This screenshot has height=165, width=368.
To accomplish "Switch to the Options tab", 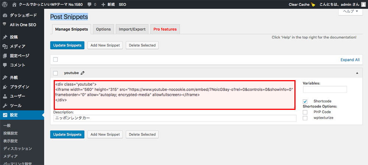I will coord(103,29).
